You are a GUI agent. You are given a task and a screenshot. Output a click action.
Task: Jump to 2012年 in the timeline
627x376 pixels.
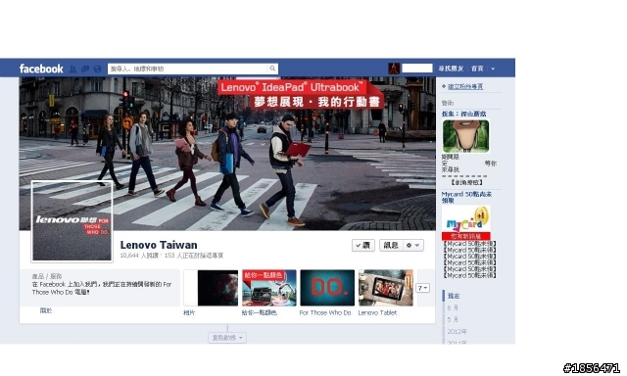[458, 332]
